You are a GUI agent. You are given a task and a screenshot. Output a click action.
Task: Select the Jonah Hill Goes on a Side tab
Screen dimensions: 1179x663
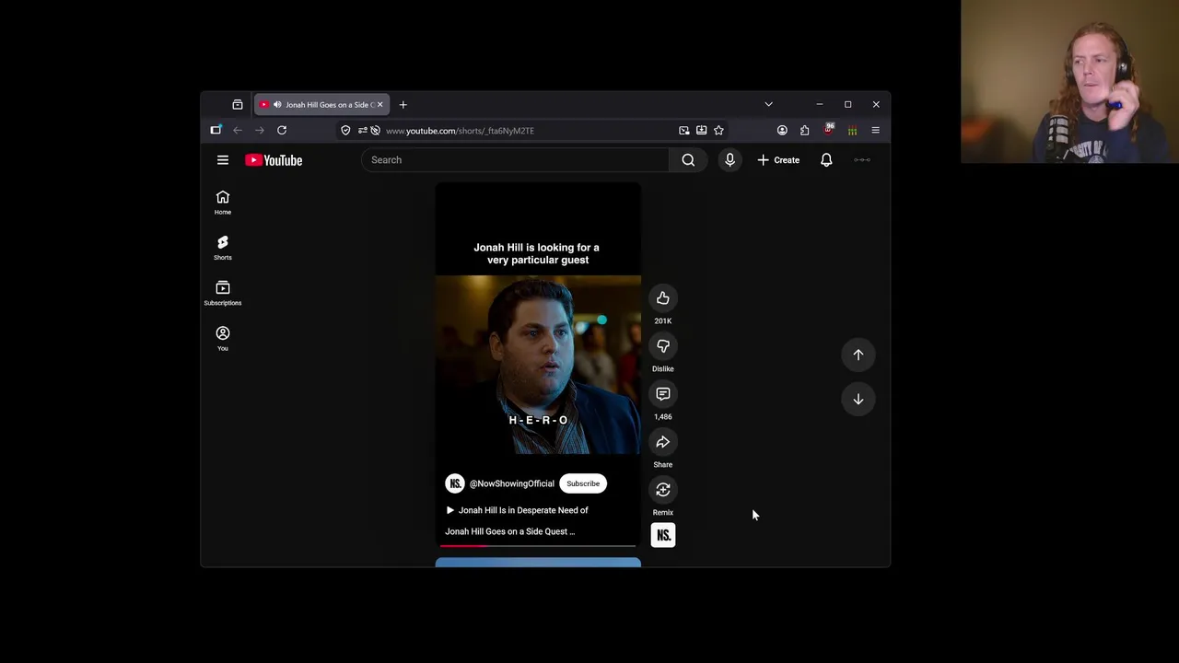322,105
